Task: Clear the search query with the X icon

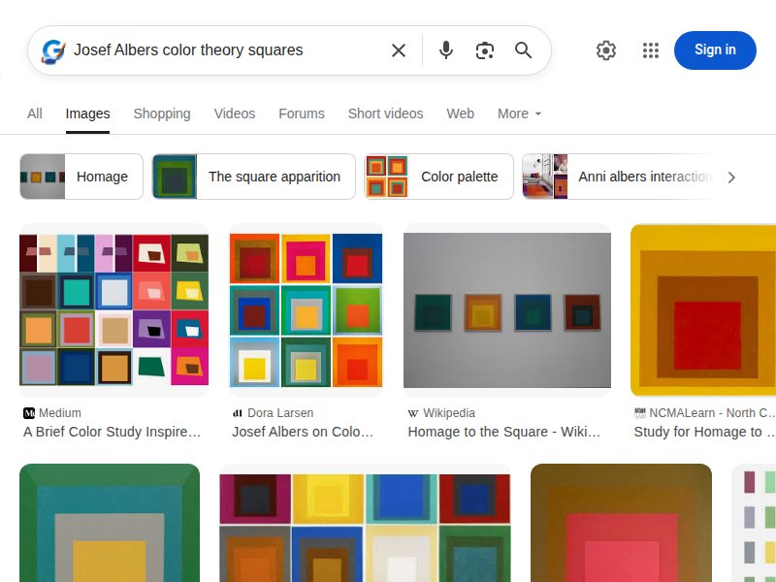Action: point(398,50)
